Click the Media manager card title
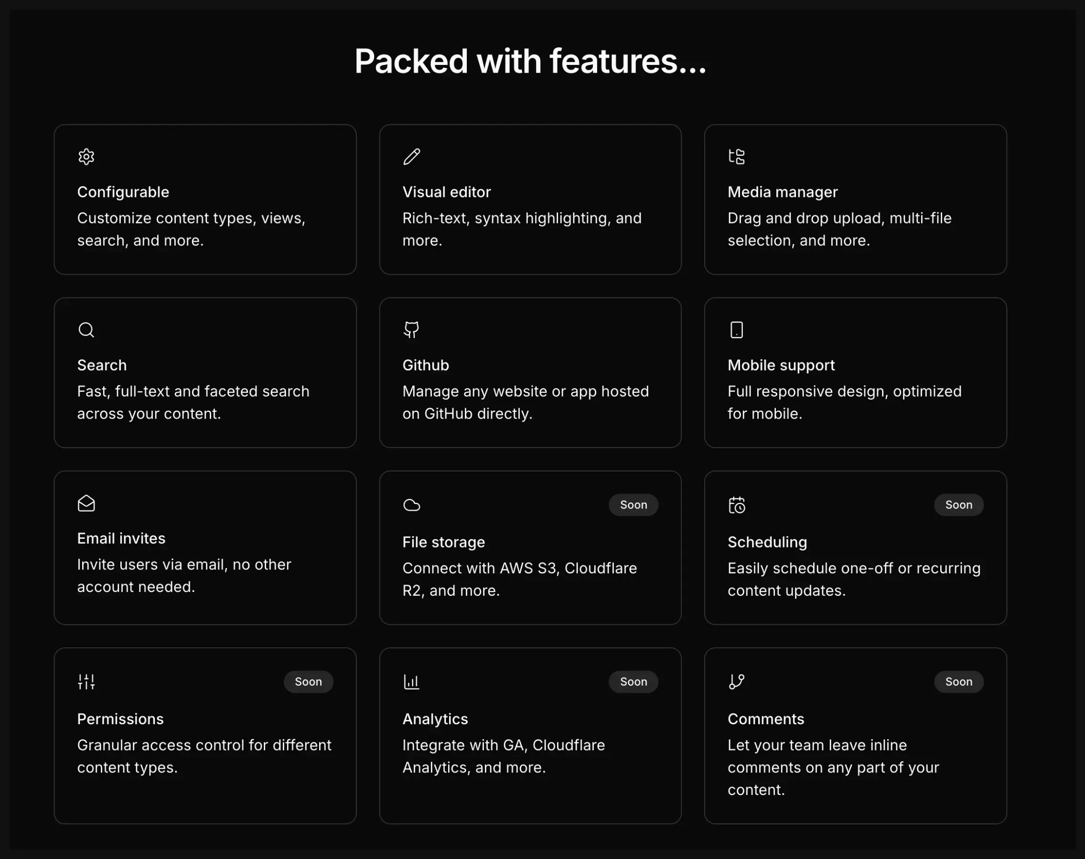 coord(782,192)
